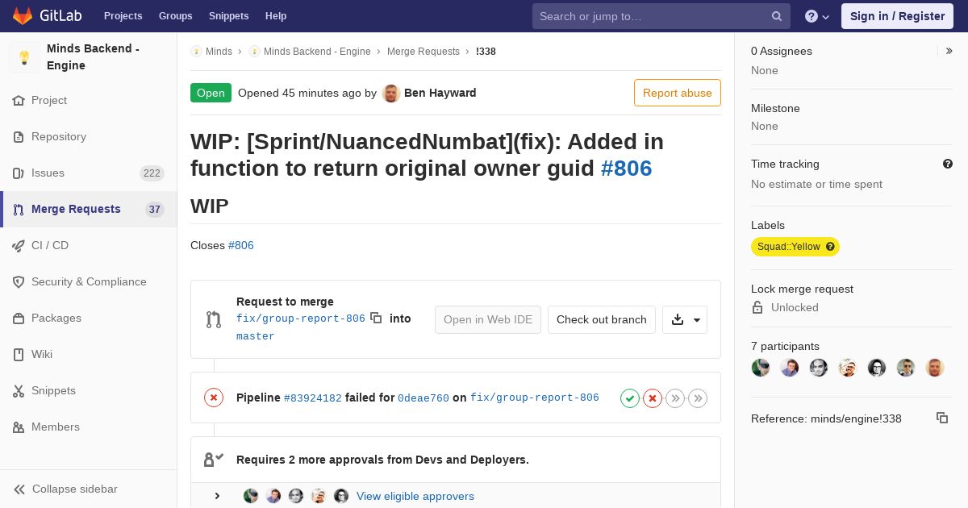
Task: Click fix/group-report-806 branch in pipeline row
Action: coord(535,398)
